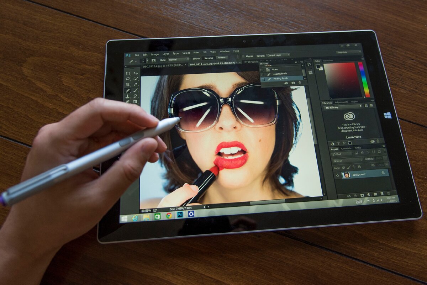Select Pattern source button

click(222, 57)
